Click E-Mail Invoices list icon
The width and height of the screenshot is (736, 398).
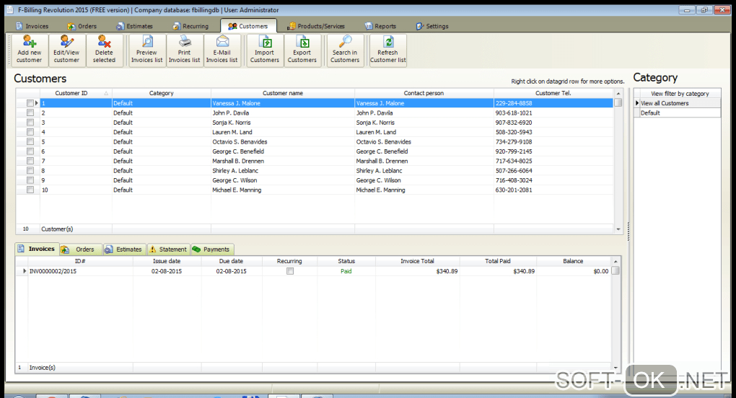222,50
